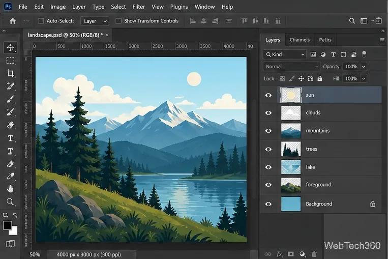
Task: Click the Opacity 100% field
Action: [x=351, y=67]
